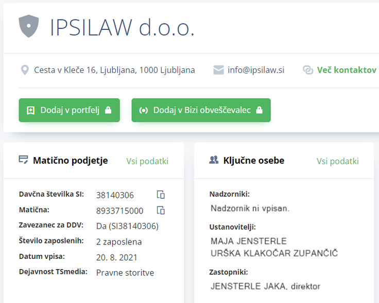Click the text Nadzornik ni vpisan.
The width and height of the screenshot is (379, 303).
coord(250,209)
